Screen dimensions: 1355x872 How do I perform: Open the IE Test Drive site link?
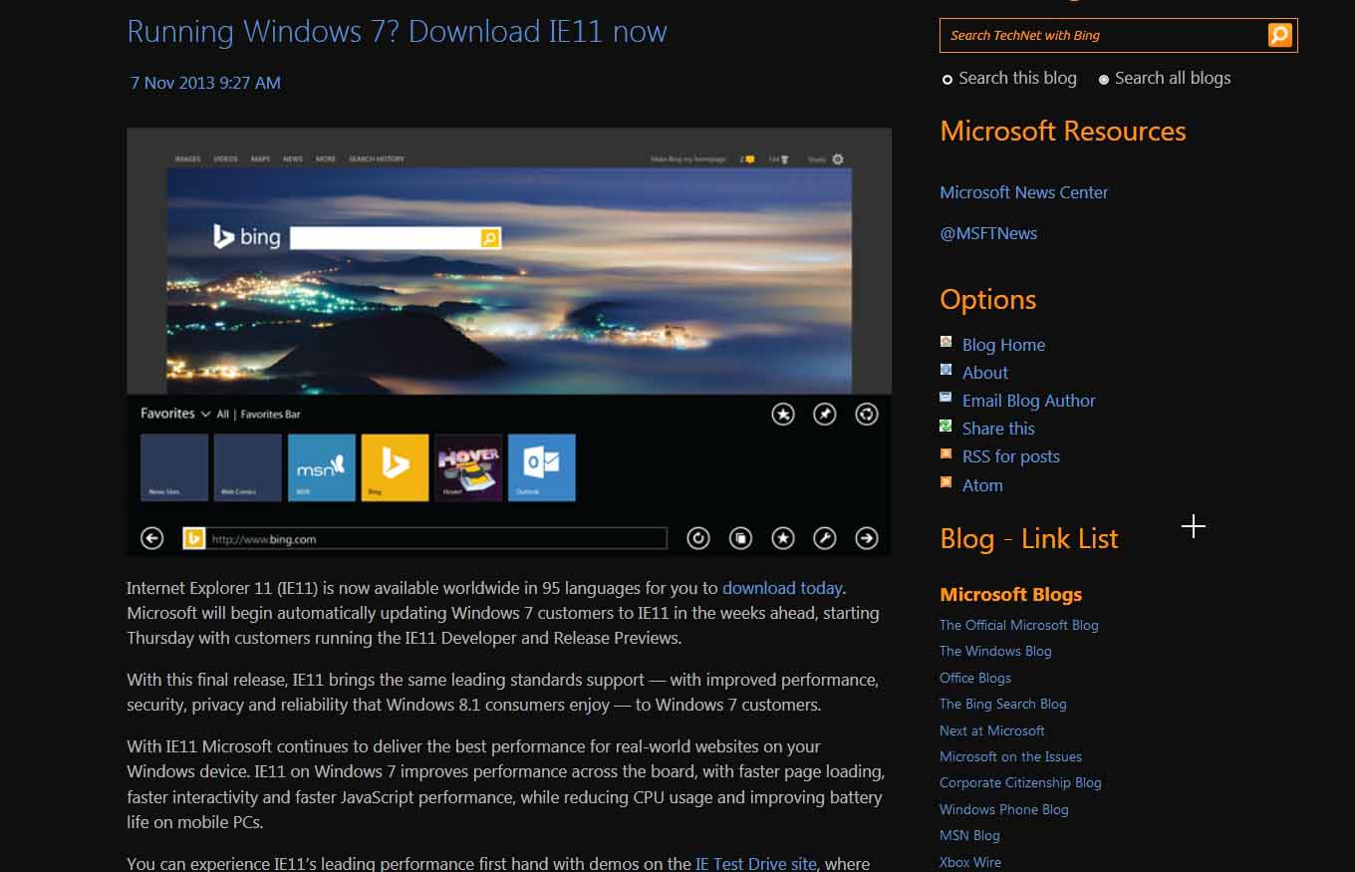[755, 863]
